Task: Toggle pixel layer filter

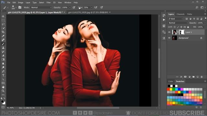Action: (x=187, y=19)
